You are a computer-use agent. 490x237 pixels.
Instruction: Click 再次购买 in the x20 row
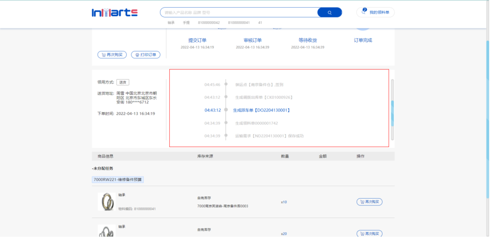369,233
